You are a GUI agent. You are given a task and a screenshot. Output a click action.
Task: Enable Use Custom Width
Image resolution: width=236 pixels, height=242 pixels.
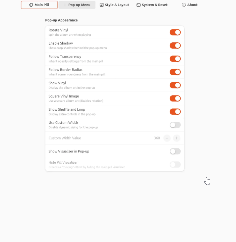click(x=175, y=125)
